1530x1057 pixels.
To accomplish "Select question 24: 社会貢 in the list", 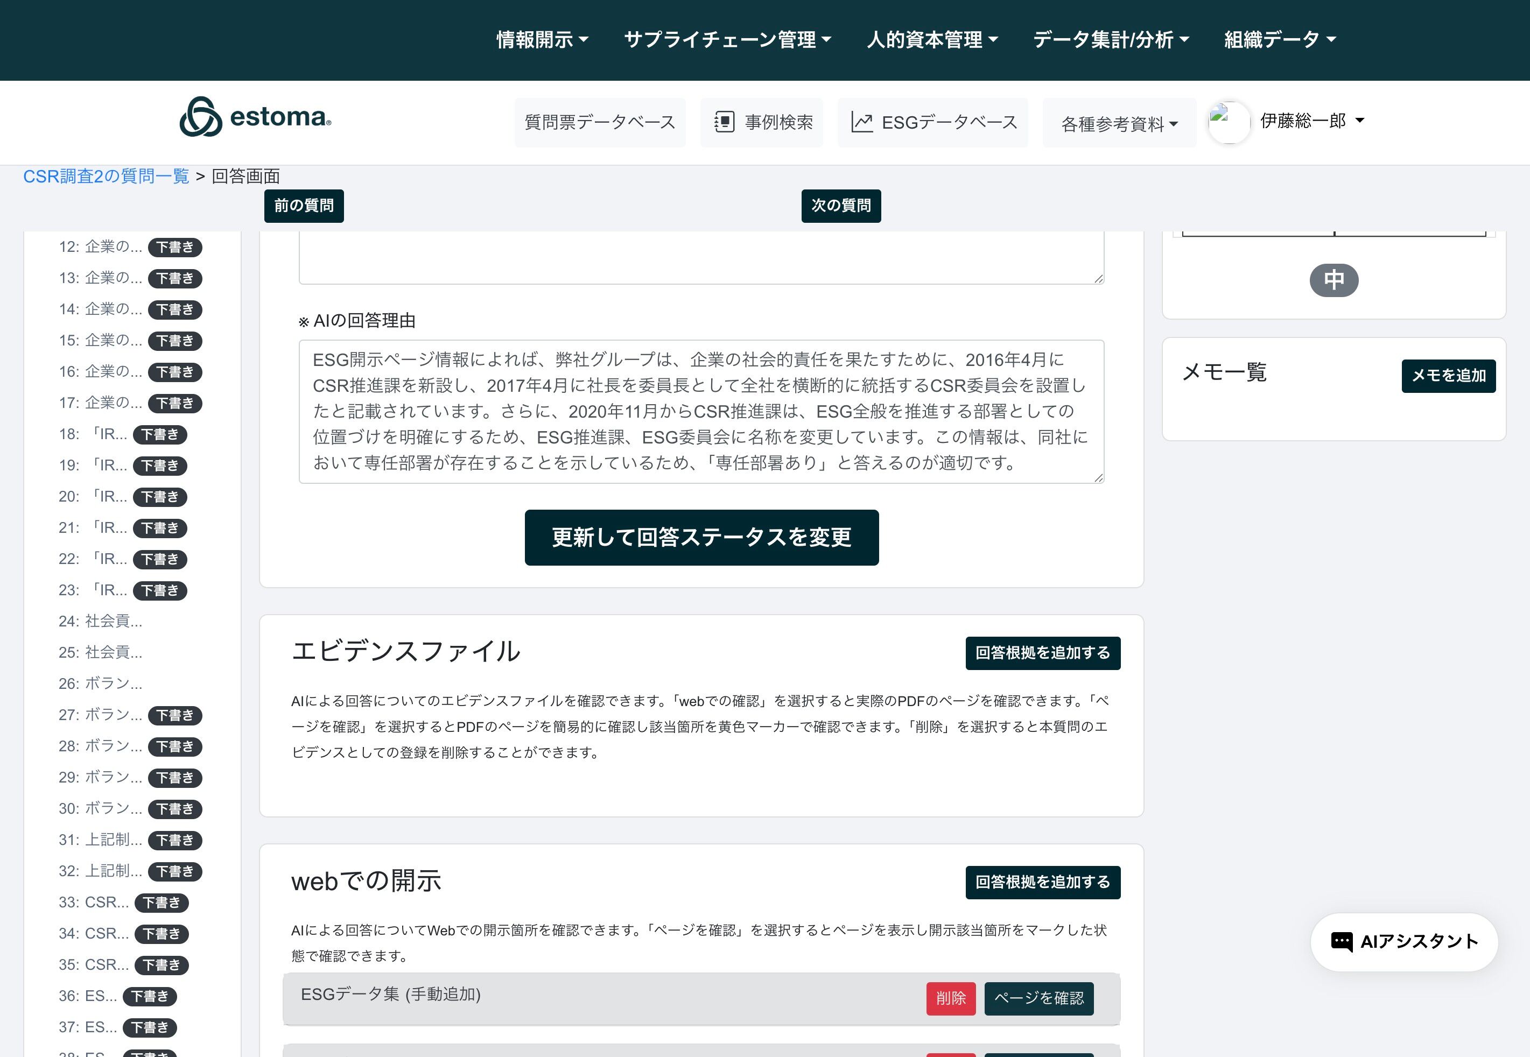I will [100, 621].
